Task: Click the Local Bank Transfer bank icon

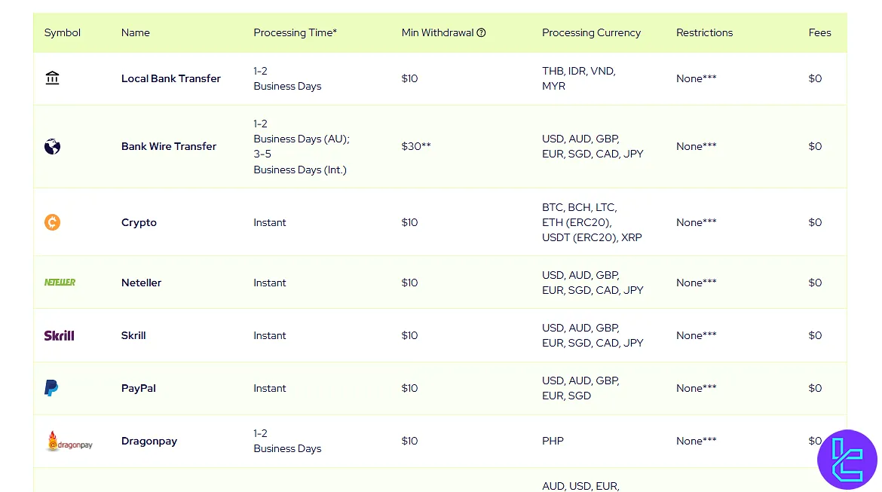Action: click(x=52, y=78)
